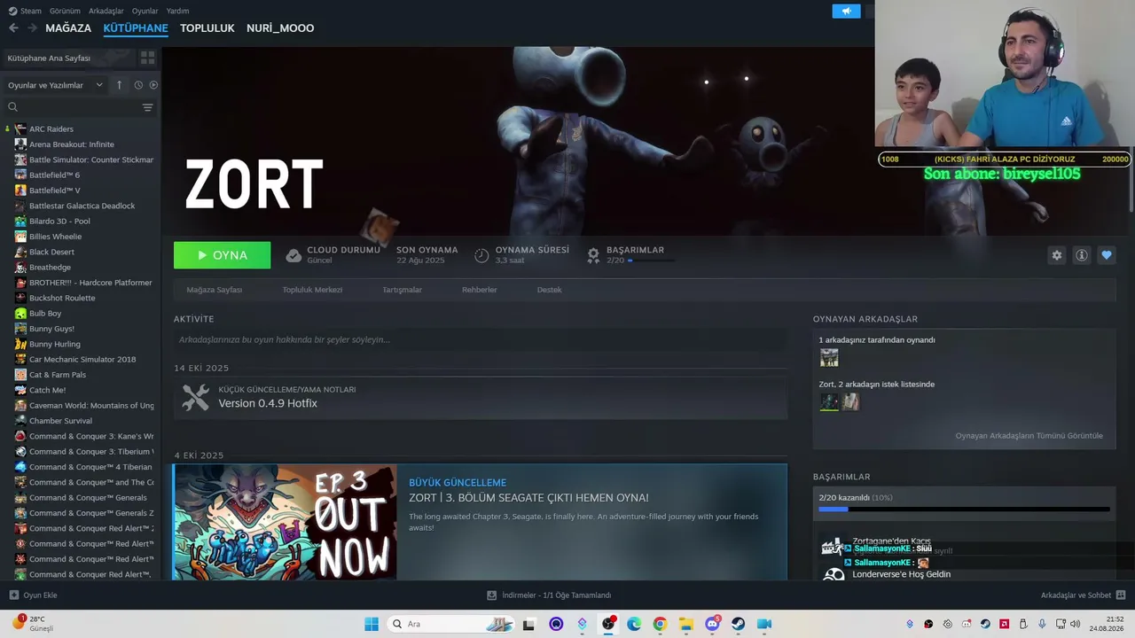Screen dimensions: 1135x638
Task: Go back with the left arrow
Action: 13,28
